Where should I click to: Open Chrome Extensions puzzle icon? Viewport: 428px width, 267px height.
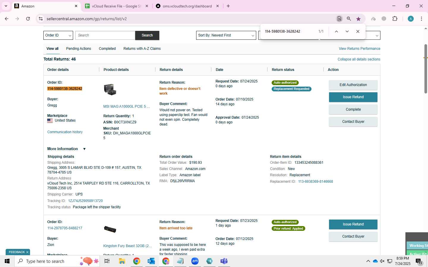[395, 19]
